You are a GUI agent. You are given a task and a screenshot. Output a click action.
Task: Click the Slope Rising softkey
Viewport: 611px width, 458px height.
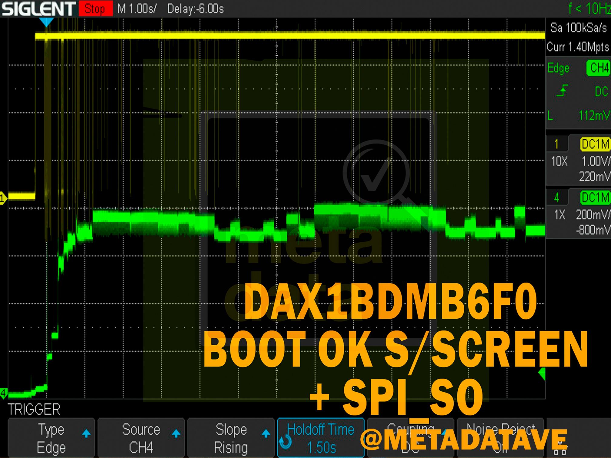coord(231,438)
